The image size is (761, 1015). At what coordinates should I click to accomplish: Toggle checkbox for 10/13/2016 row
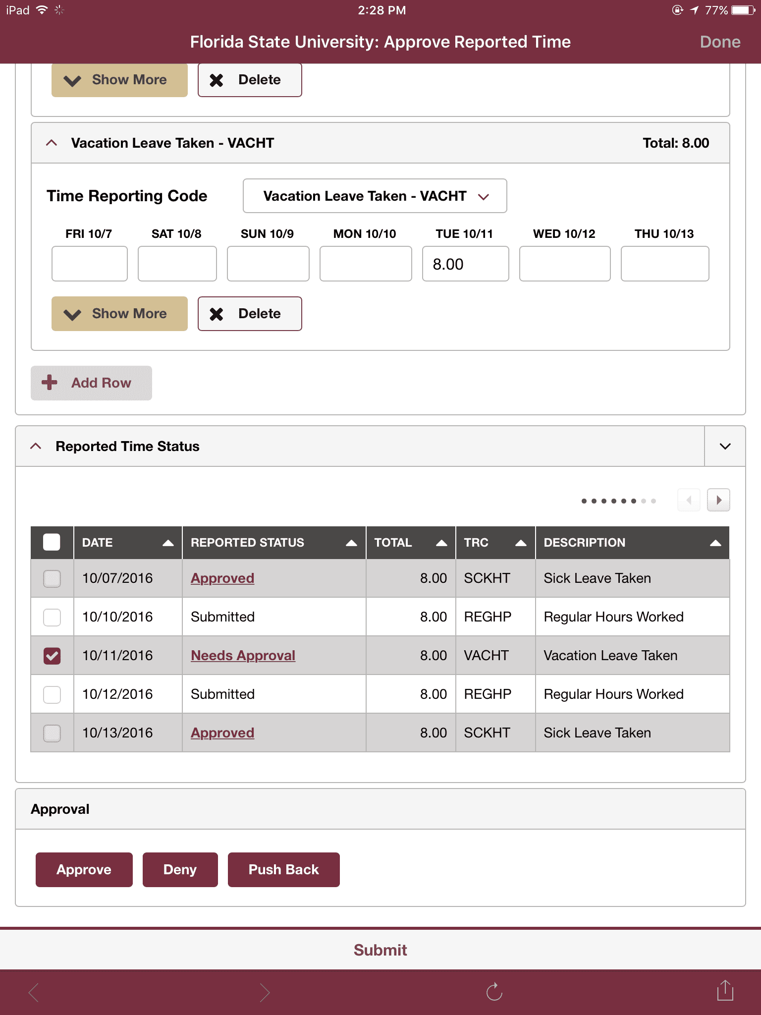click(x=52, y=733)
